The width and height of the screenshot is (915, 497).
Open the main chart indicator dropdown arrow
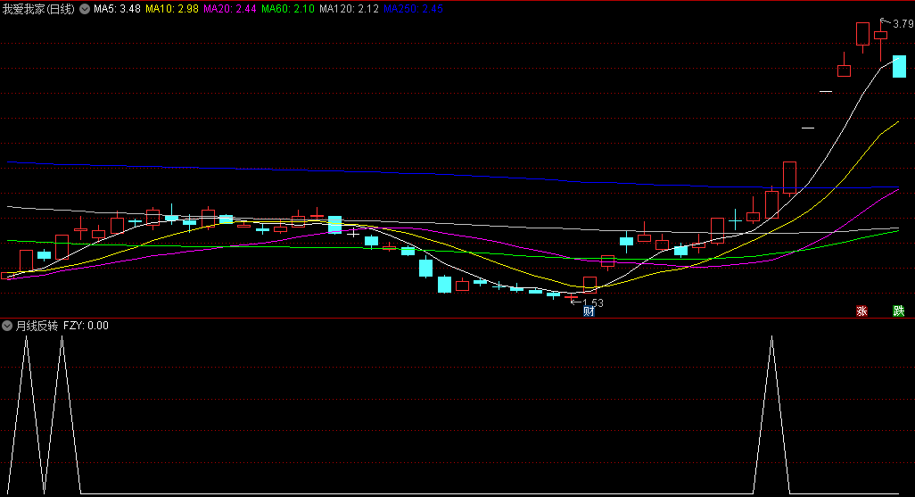86,9
